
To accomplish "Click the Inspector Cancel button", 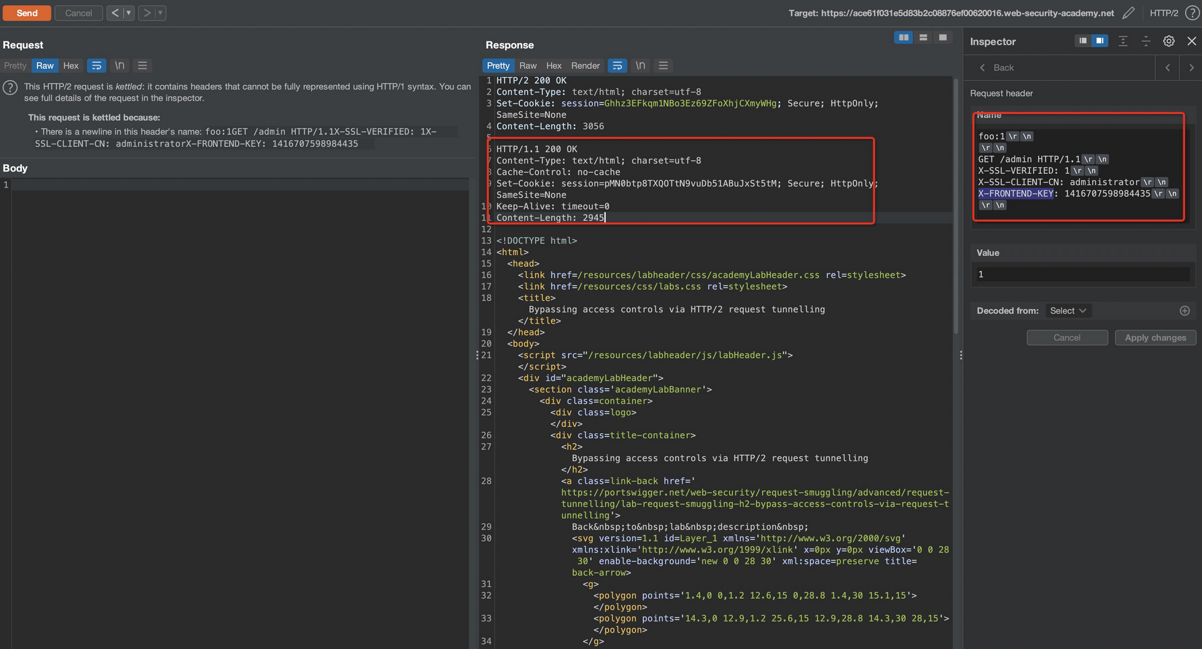I will (x=1067, y=338).
